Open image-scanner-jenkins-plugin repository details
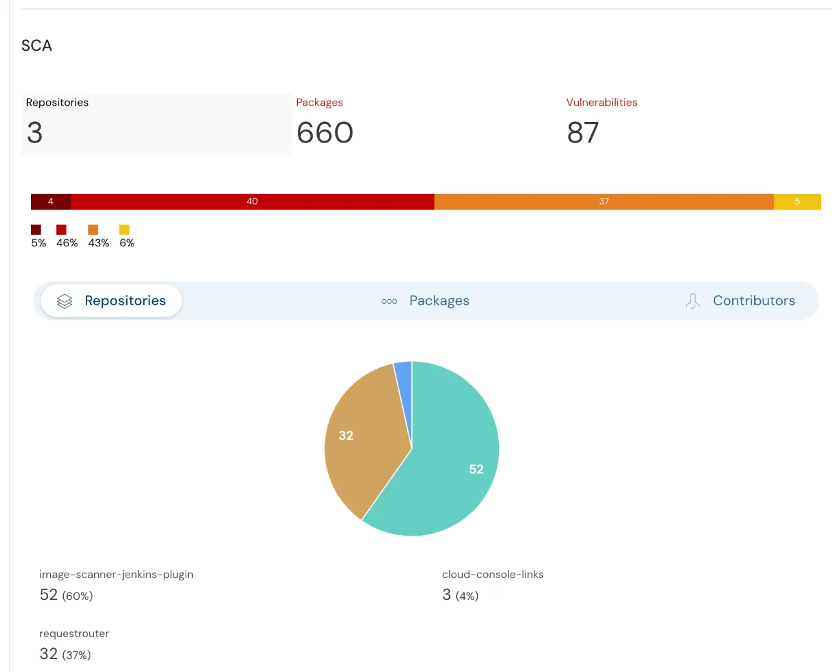 pos(116,574)
